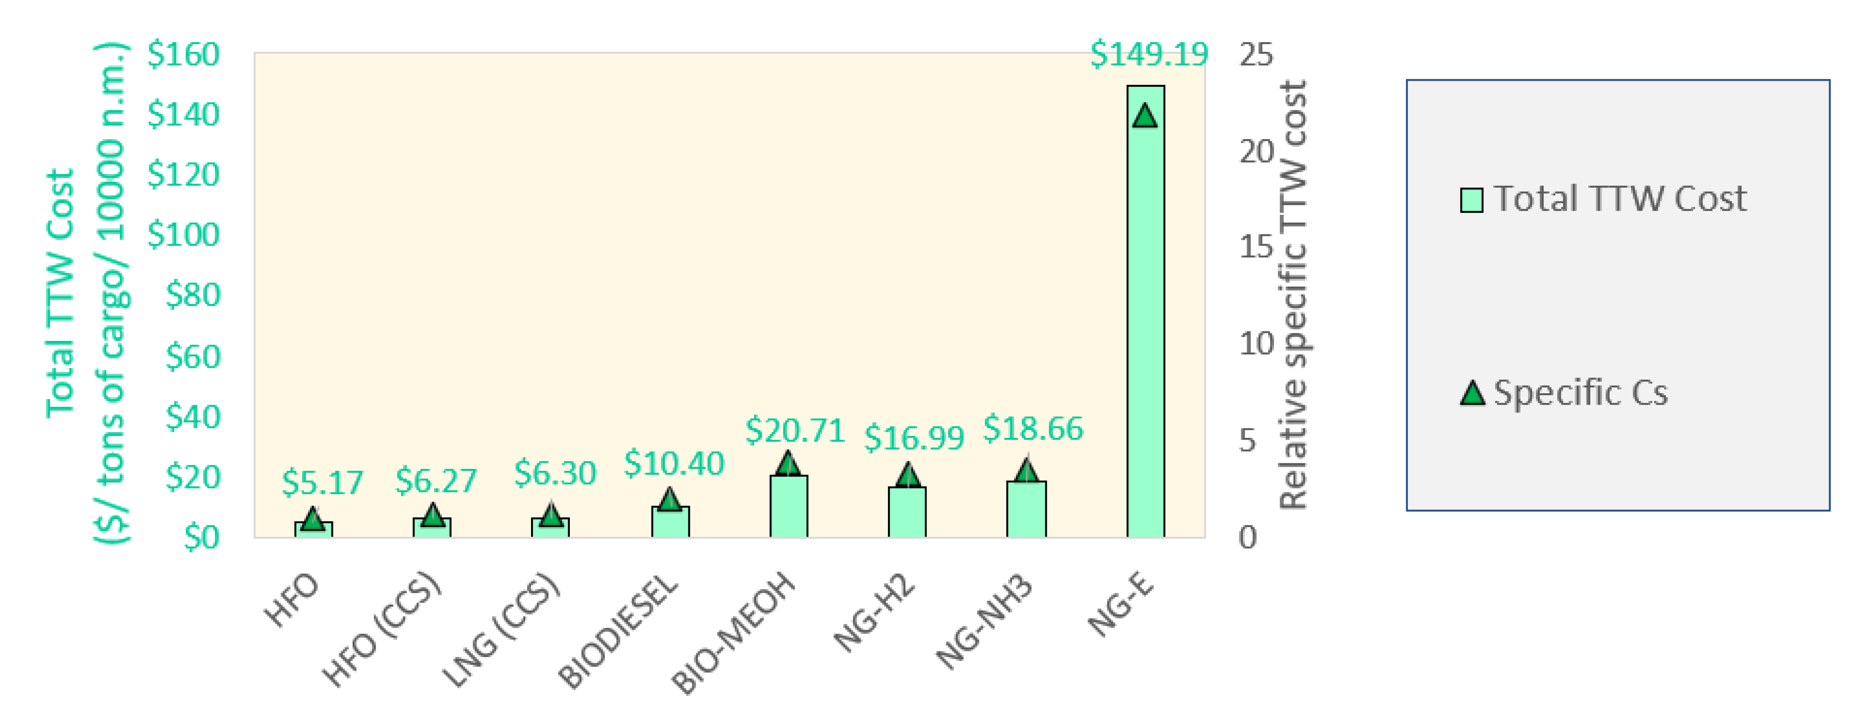Click the triangle marker above the HFO bar
This screenshot has height=716, width=1865.
click(313, 519)
